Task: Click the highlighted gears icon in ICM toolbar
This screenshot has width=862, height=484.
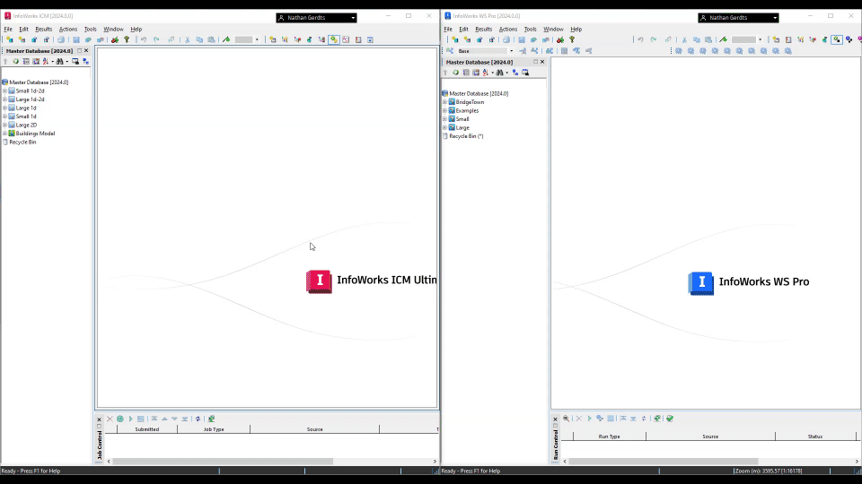Action: (334, 39)
